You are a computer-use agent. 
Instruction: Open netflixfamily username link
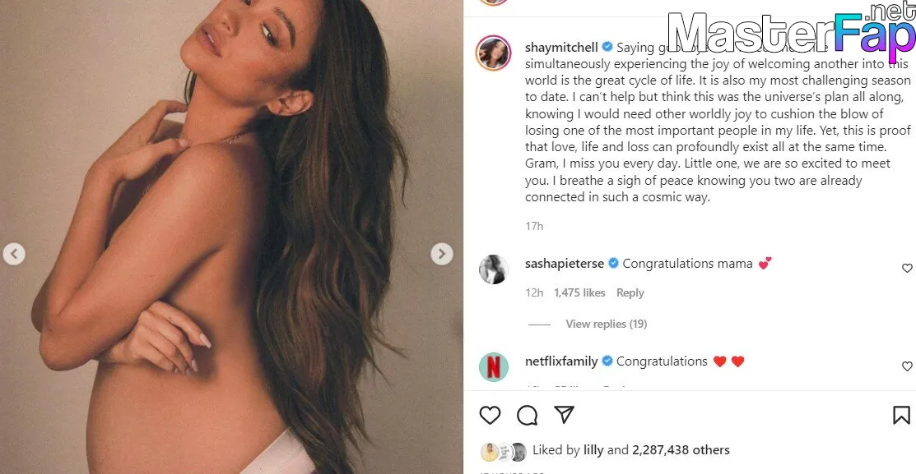(561, 361)
